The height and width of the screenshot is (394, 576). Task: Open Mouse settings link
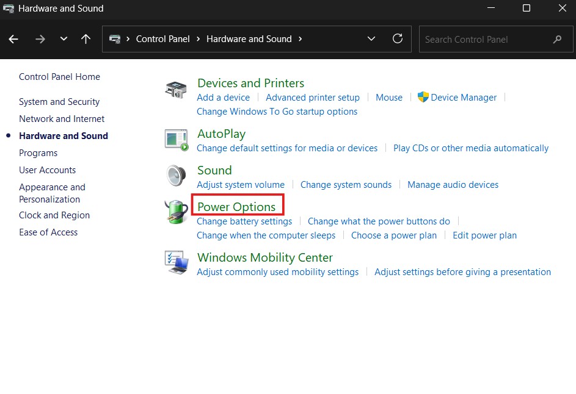[x=389, y=98]
